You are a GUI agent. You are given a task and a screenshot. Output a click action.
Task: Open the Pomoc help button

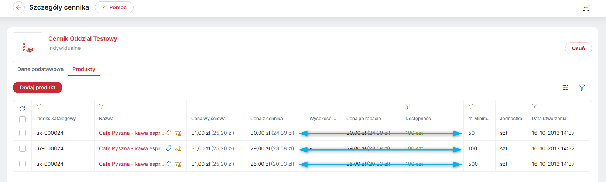[114, 7]
